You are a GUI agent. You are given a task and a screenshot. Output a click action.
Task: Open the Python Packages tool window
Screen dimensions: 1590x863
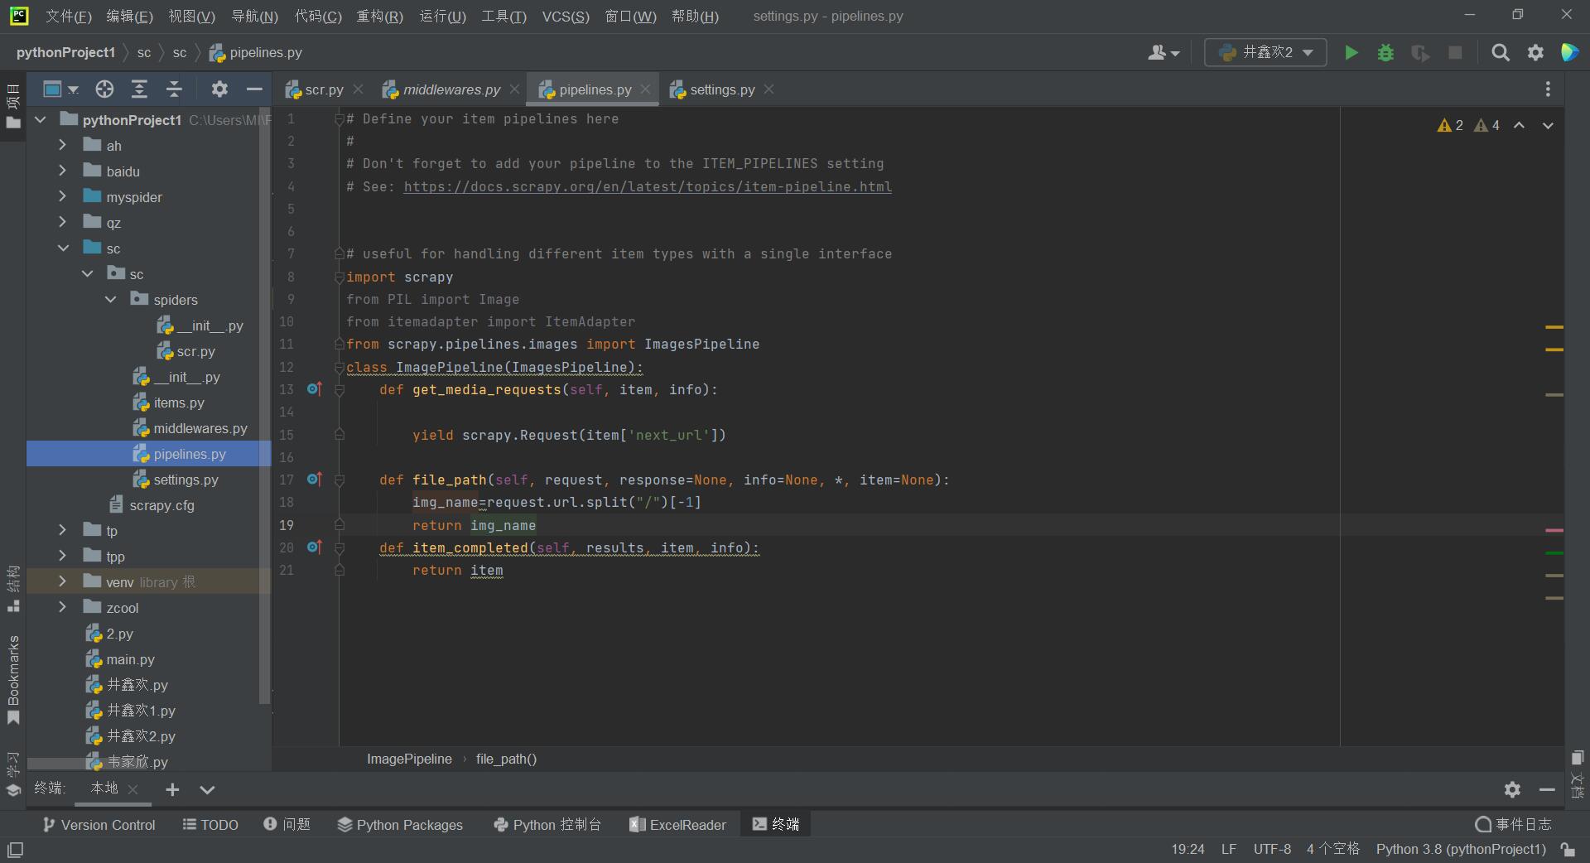[400, 825]
